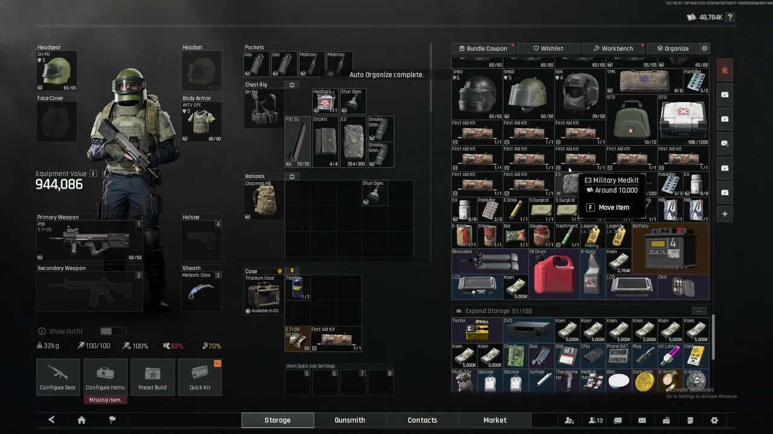Screen dimensions: 773x434
Task: Open the Backpack quick-unload icon
Action: [292, 177]
